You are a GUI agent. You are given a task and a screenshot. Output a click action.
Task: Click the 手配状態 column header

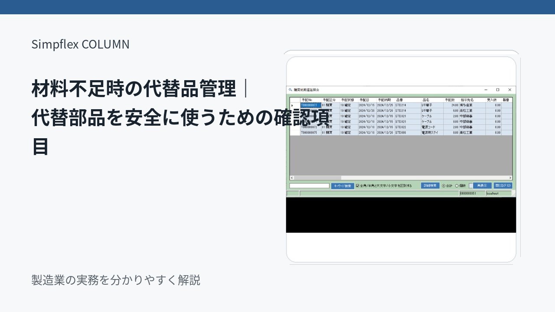coord(349,100)
